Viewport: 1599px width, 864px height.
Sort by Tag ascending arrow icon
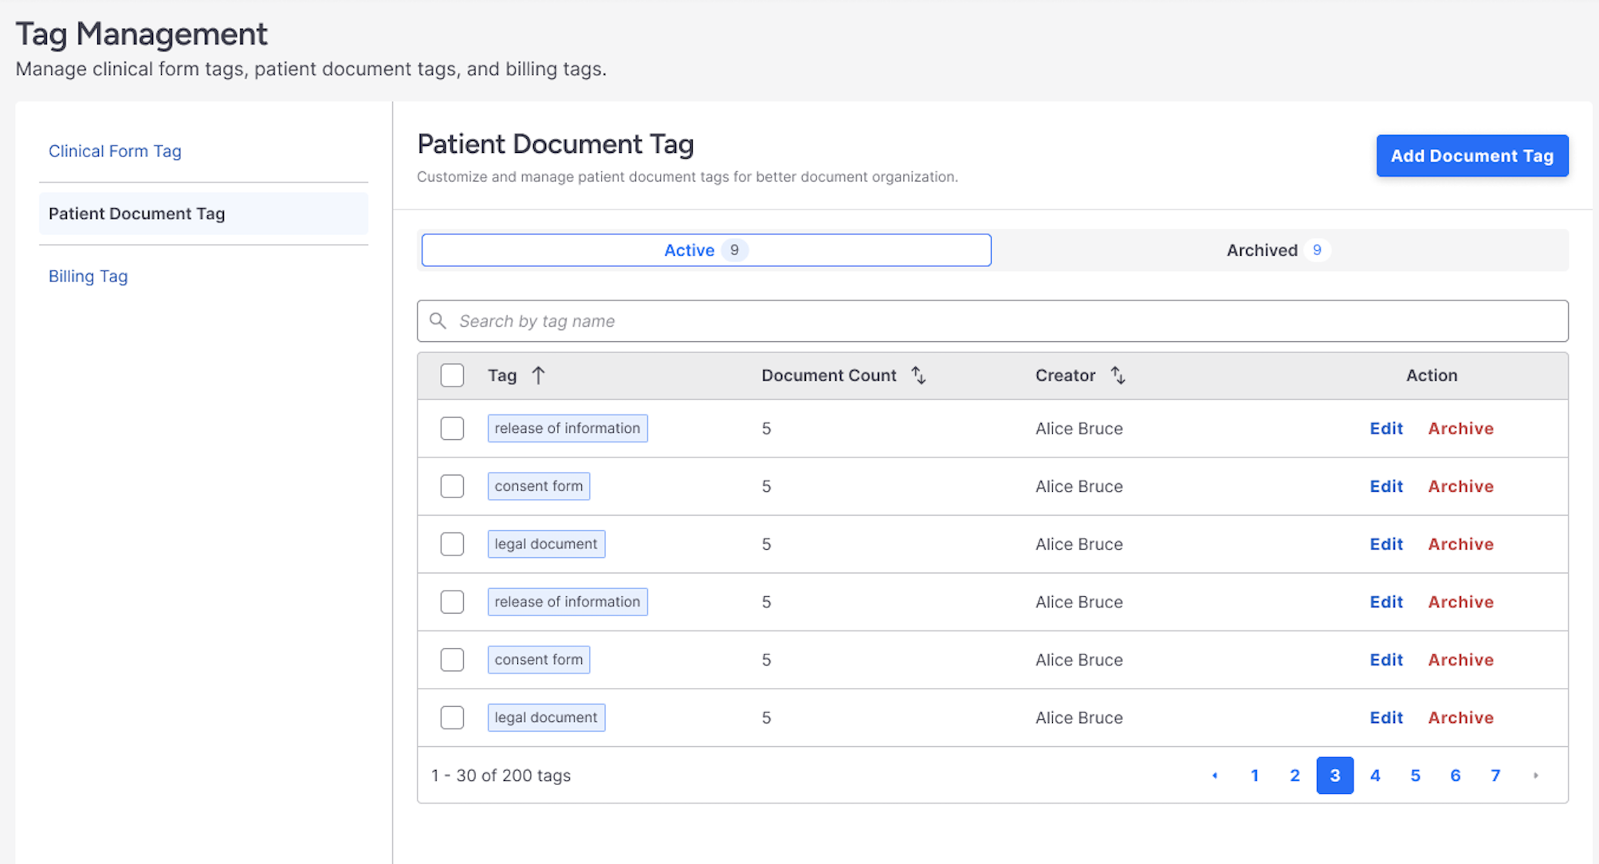coord(539,375)
